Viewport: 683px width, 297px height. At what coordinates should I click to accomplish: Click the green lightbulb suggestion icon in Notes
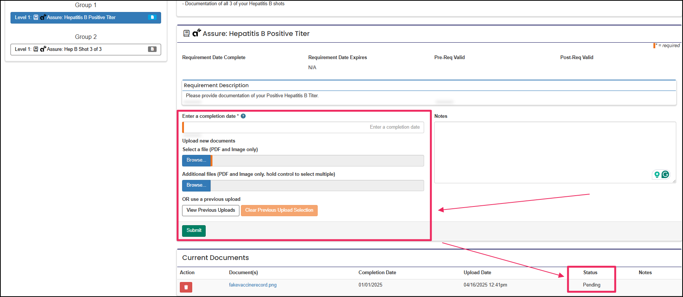[x=657, y=174]
